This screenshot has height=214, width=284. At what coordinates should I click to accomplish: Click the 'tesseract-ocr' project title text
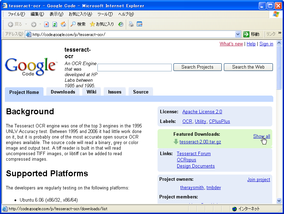pyautogui.click(x=77, y=53)
